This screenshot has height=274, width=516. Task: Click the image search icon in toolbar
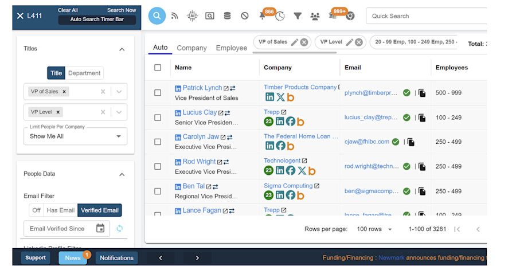(210, 16)
